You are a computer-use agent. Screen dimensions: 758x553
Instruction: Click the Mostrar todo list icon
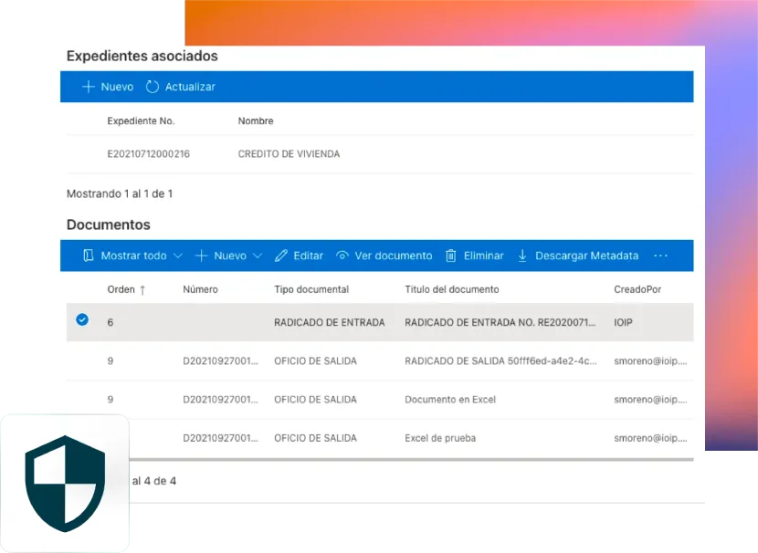click(x=89, y=256)
